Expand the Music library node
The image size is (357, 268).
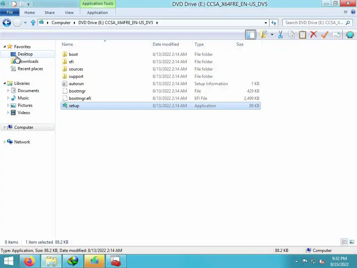click(x=8, y=98)
